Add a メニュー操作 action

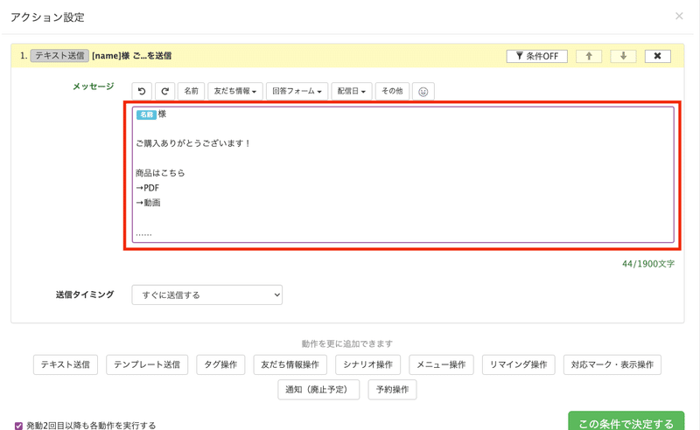[441, 364]
